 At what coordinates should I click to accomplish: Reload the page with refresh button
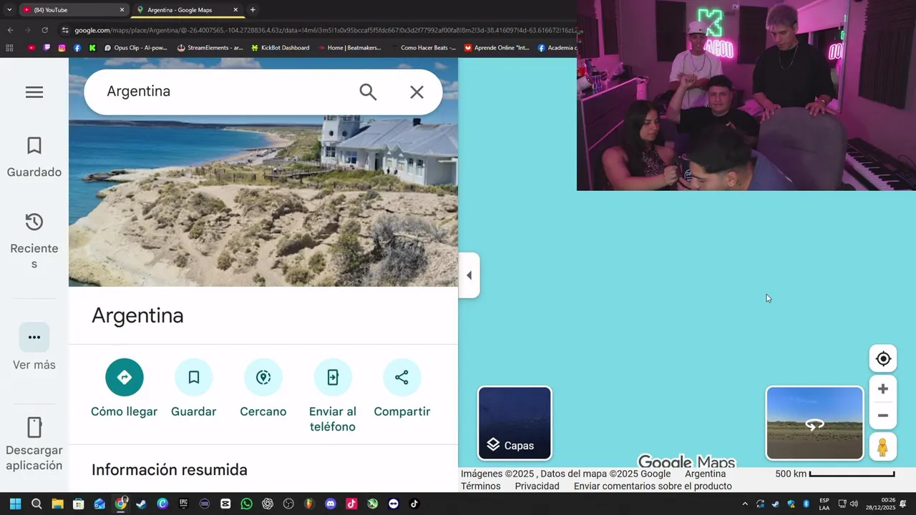[44, 30]
